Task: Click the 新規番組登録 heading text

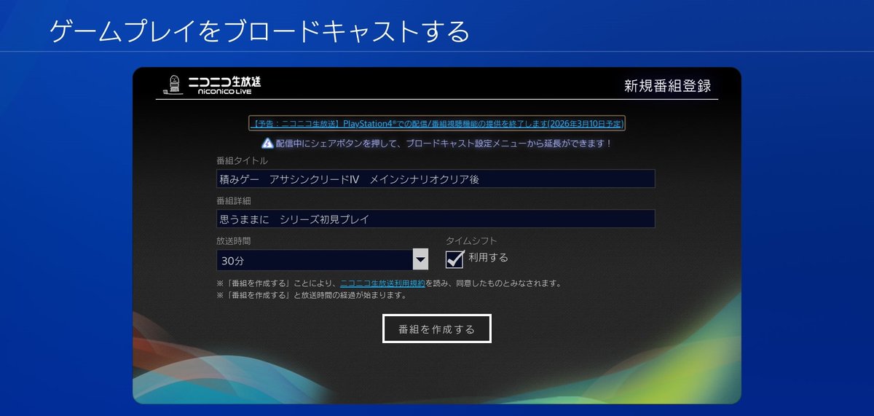Action: click(667, 85)
